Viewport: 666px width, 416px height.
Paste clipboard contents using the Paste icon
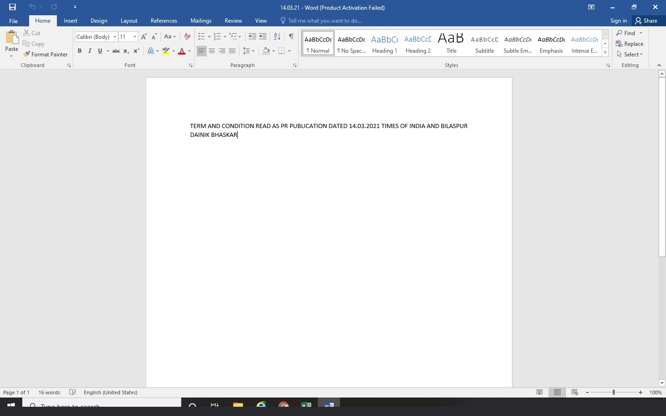[12, 38]
